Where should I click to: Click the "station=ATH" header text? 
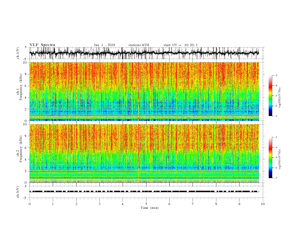(139, 45)
